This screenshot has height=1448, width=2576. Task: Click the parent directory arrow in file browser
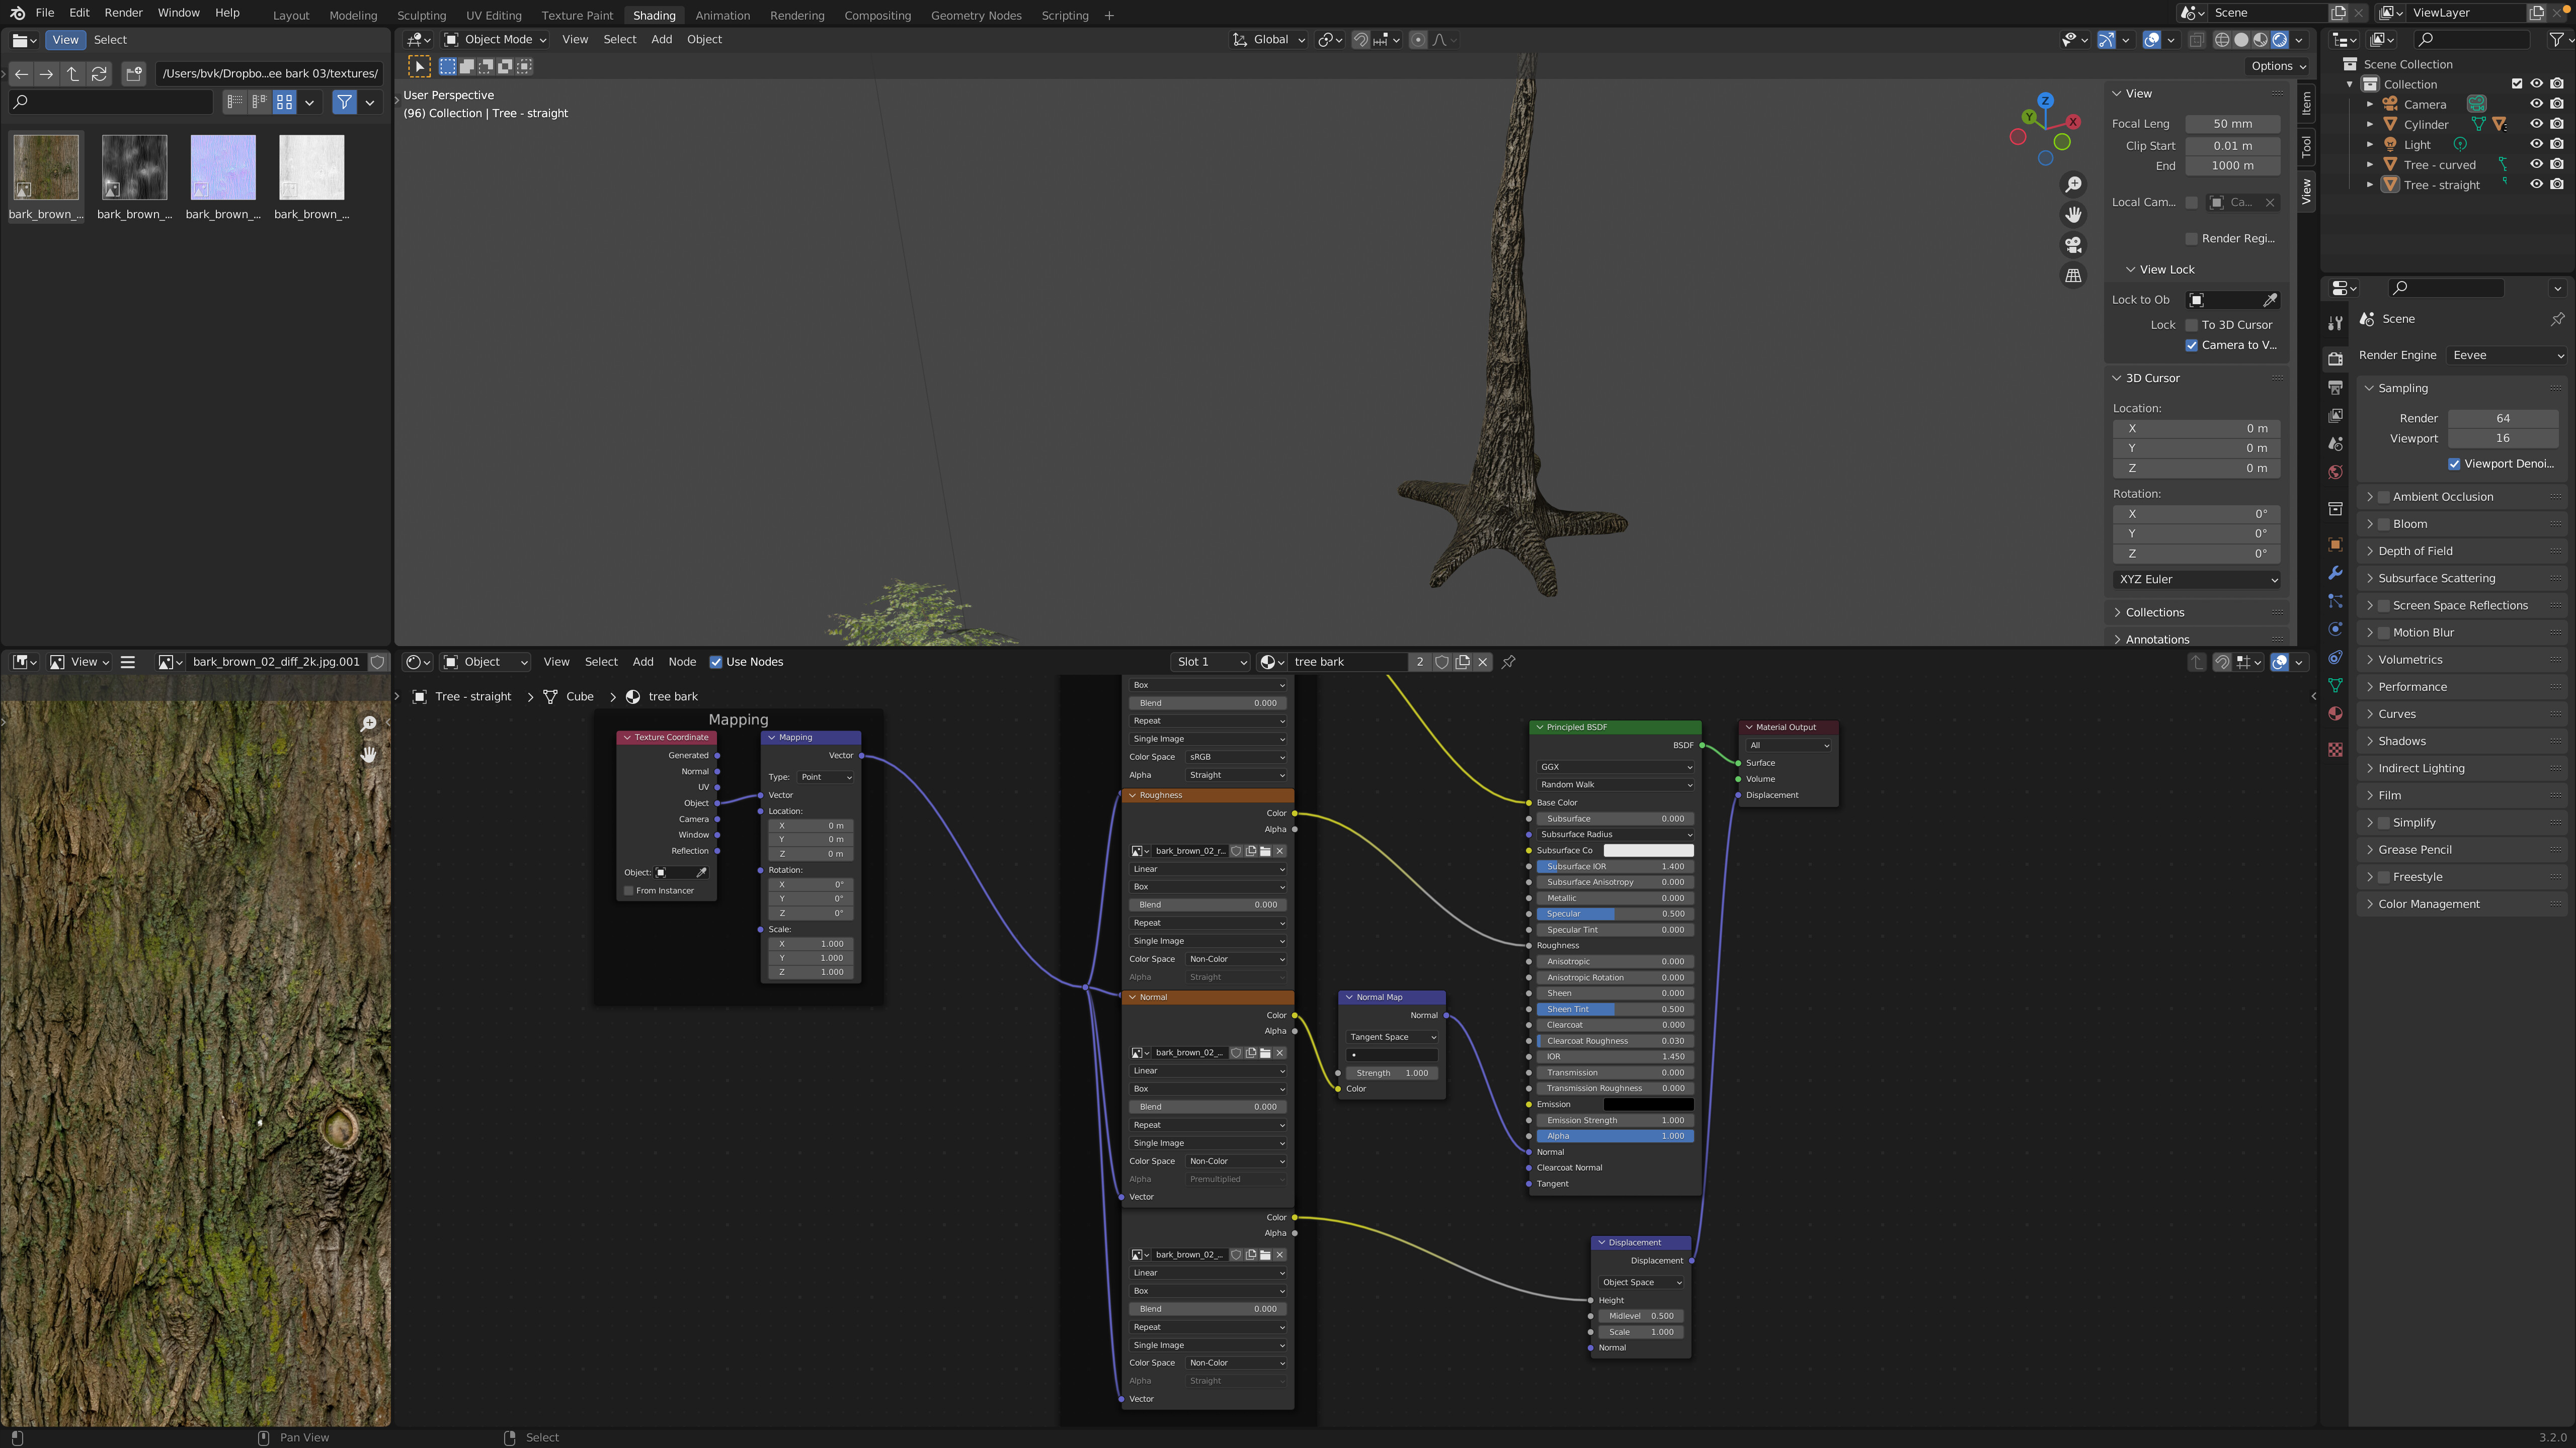click(x=72, y=73)
